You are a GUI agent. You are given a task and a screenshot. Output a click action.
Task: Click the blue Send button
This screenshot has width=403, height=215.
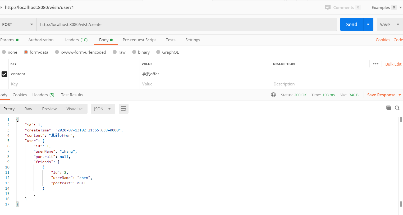click(352, 24)
